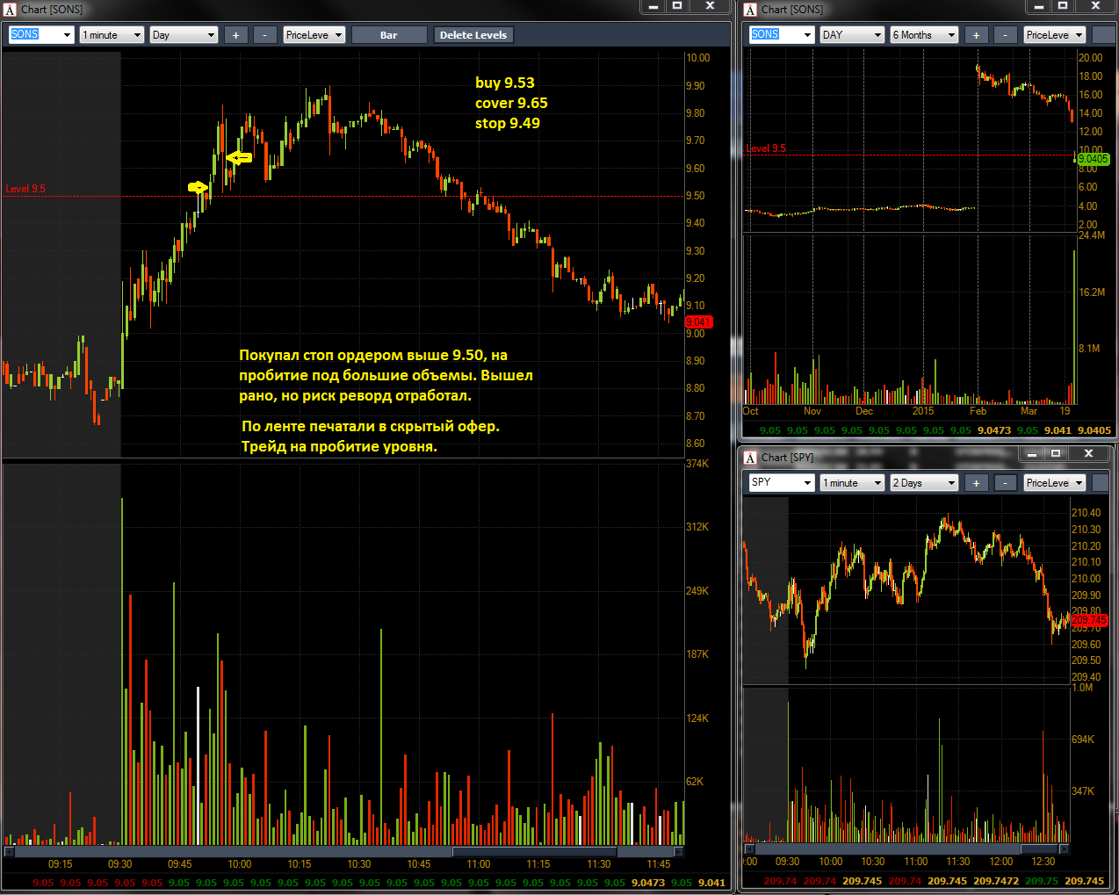1119x895 pixels.
Task: Click the Delete Levels button
Action: 473,35
